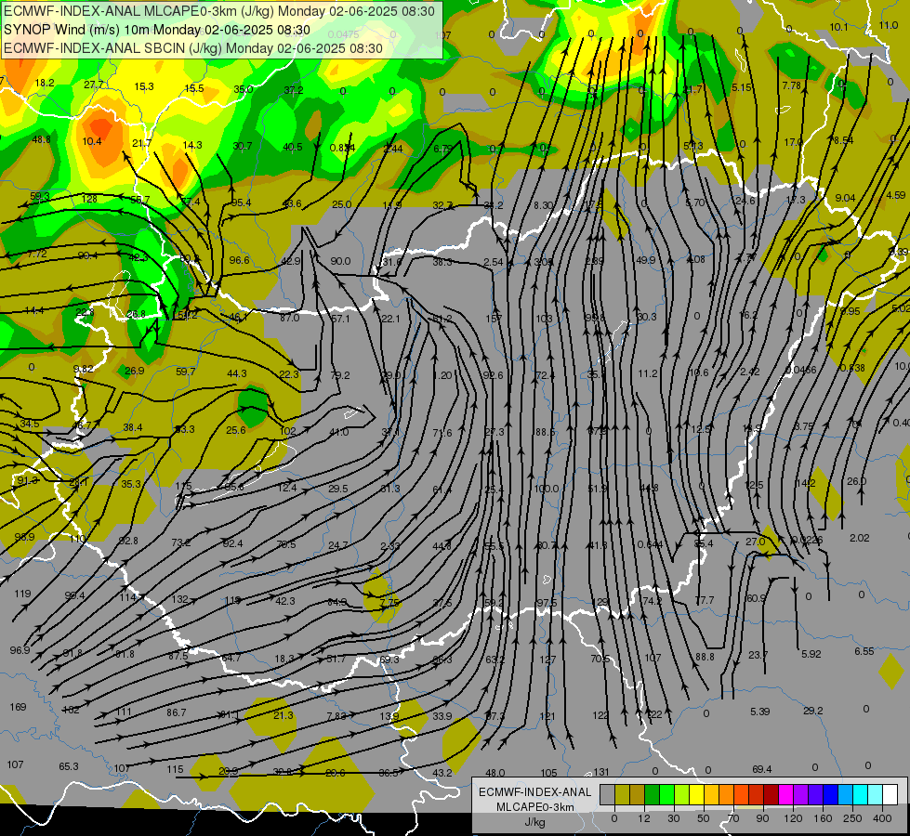Click the map value 6.55
The height and width of the screenshot is (836, 910).
864,651
